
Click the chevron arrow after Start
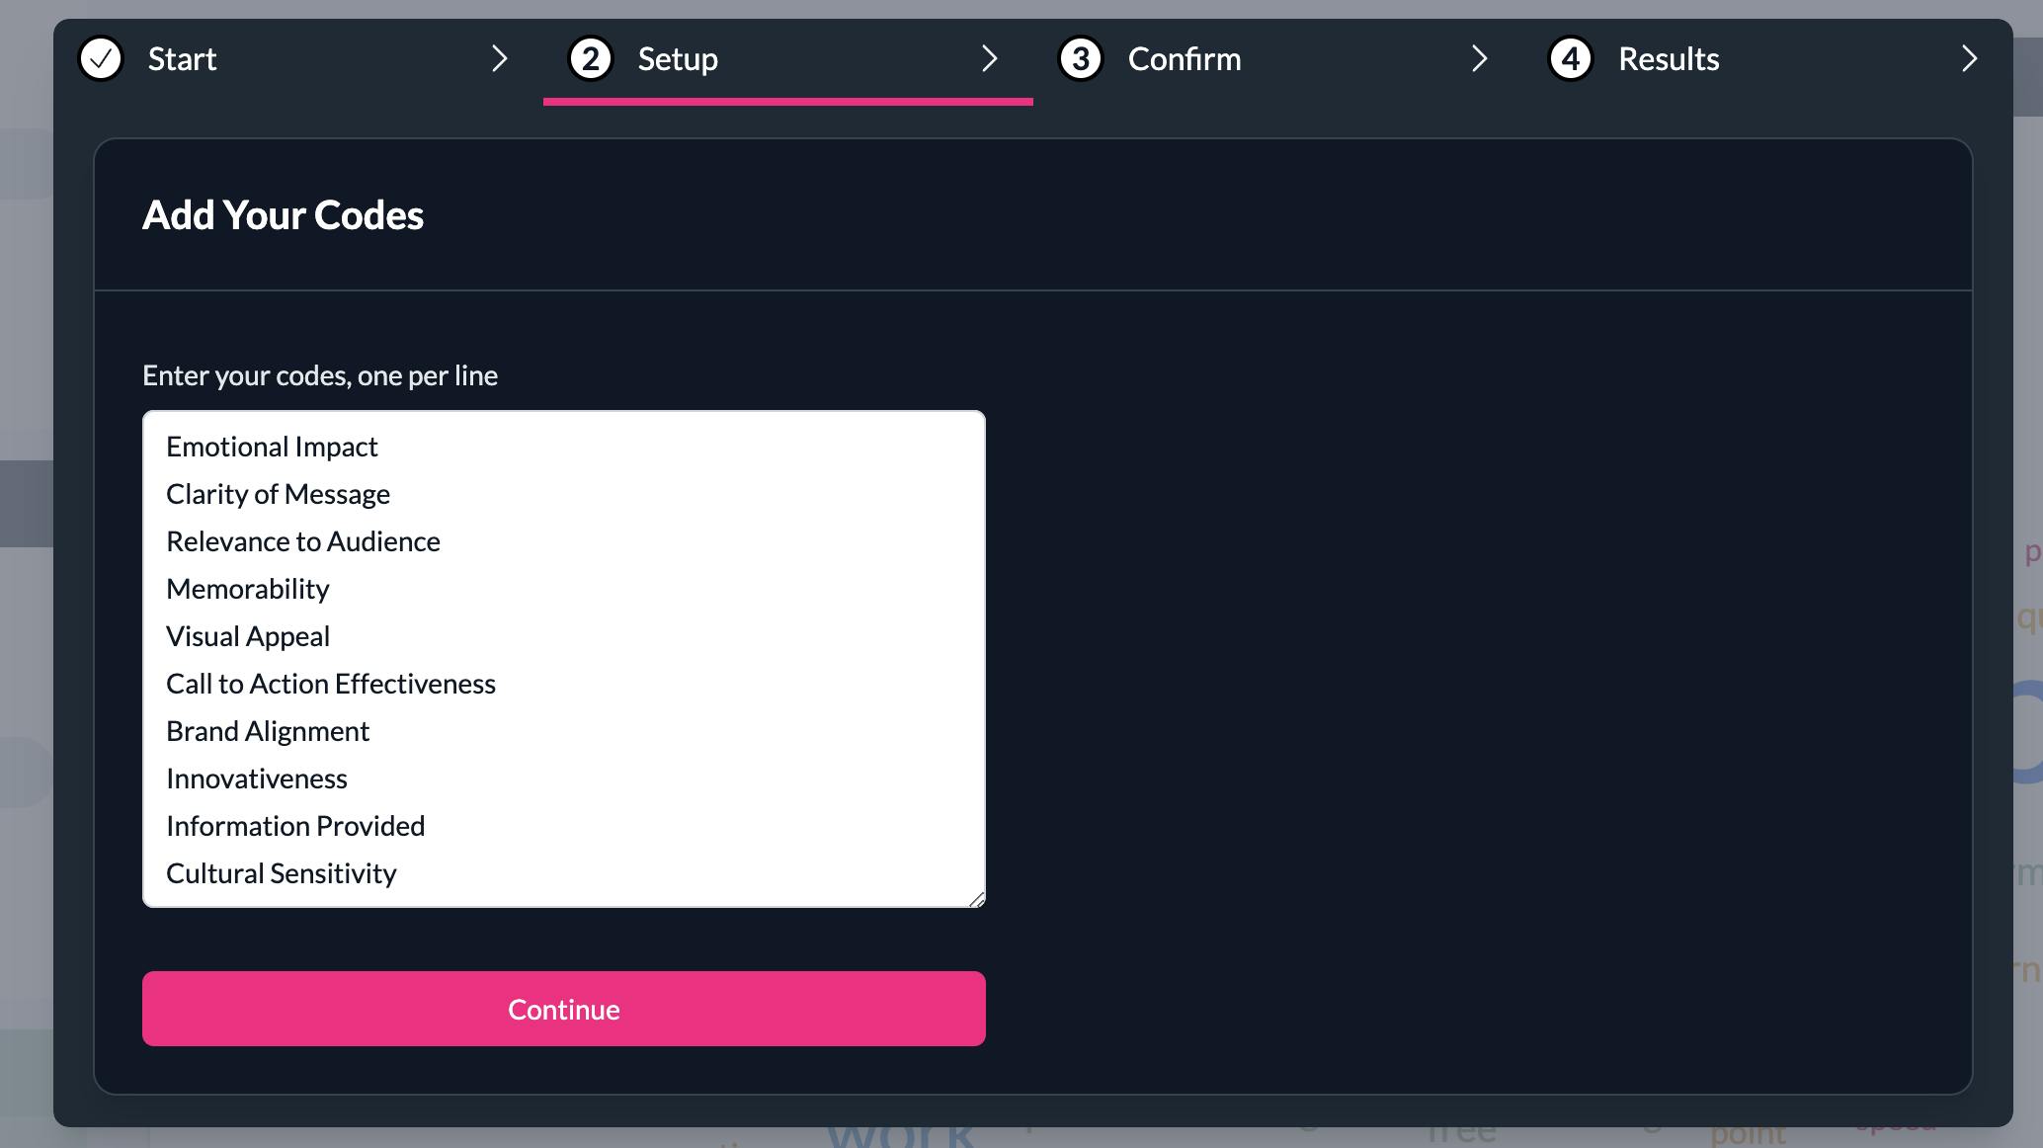point(500,58)
